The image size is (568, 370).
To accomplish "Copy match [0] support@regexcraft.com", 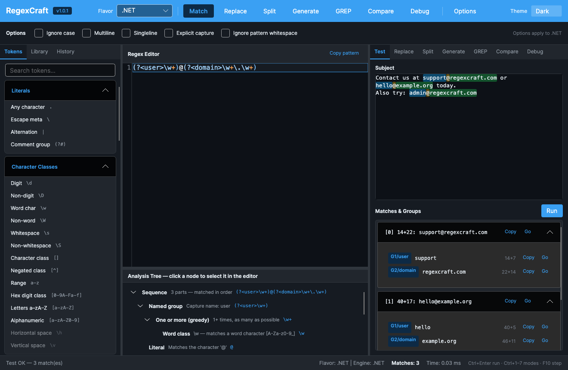I will (510, 231).
